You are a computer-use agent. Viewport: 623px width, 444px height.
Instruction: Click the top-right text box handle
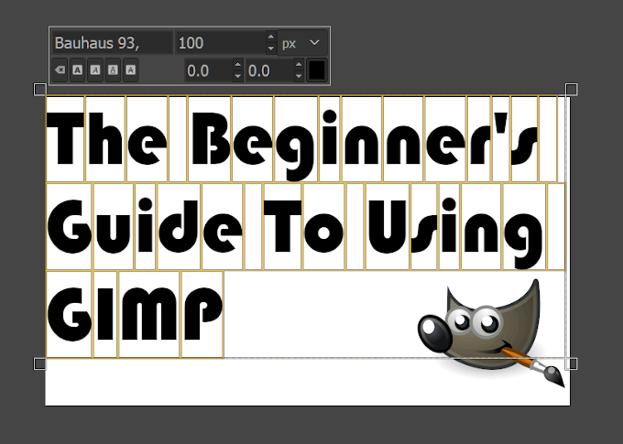point(572,89)
